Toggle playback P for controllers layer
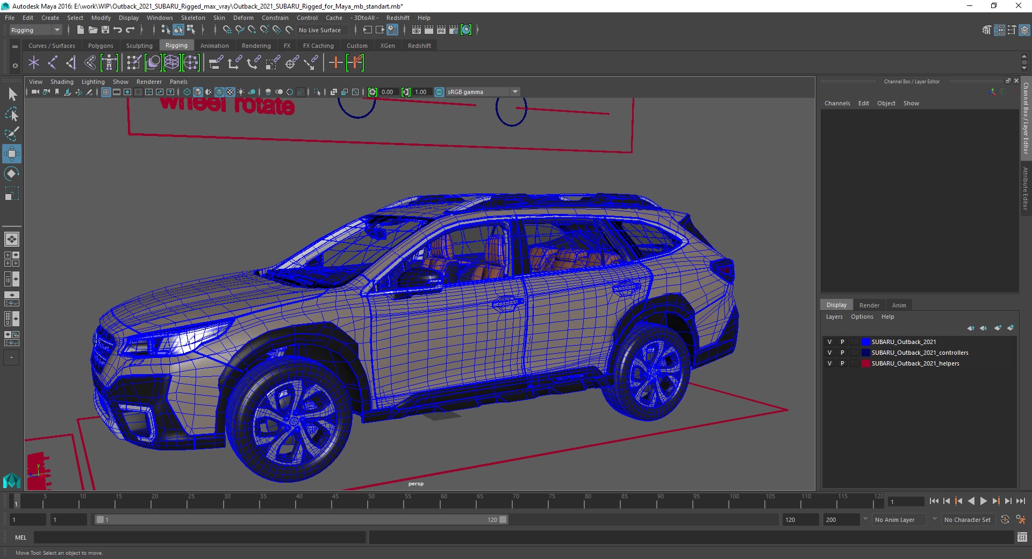This screenshot has height=559, width=1032. click(842, 353)
